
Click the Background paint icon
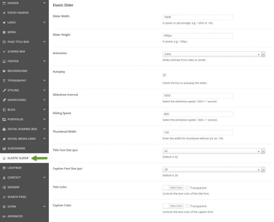[x=4, y=71]
